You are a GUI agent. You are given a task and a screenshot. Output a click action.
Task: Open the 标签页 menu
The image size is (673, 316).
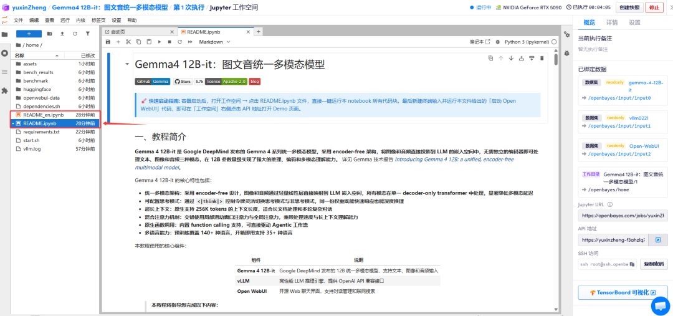click(x=98, y=20)
